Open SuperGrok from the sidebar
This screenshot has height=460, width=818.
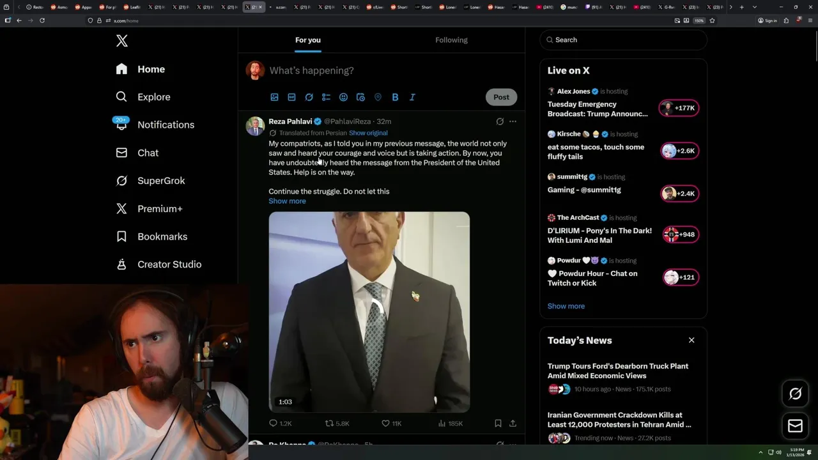[150, 181]
